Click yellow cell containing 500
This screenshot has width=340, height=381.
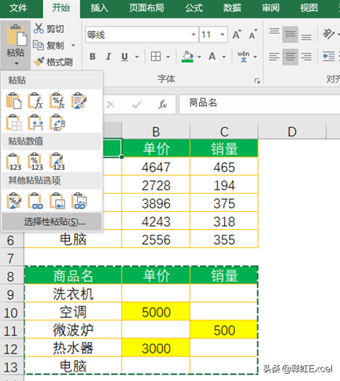point(224,330)
